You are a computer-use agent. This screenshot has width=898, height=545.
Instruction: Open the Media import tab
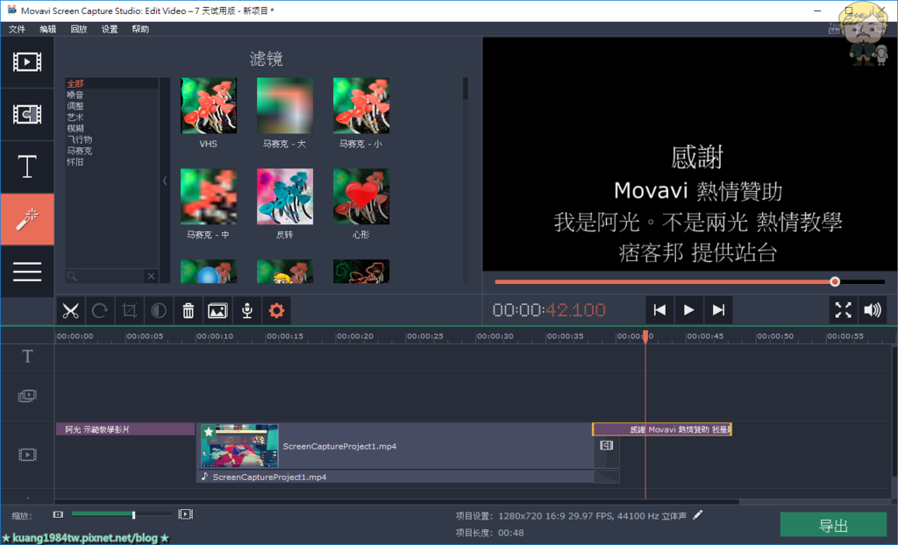[x=27, y=62]
